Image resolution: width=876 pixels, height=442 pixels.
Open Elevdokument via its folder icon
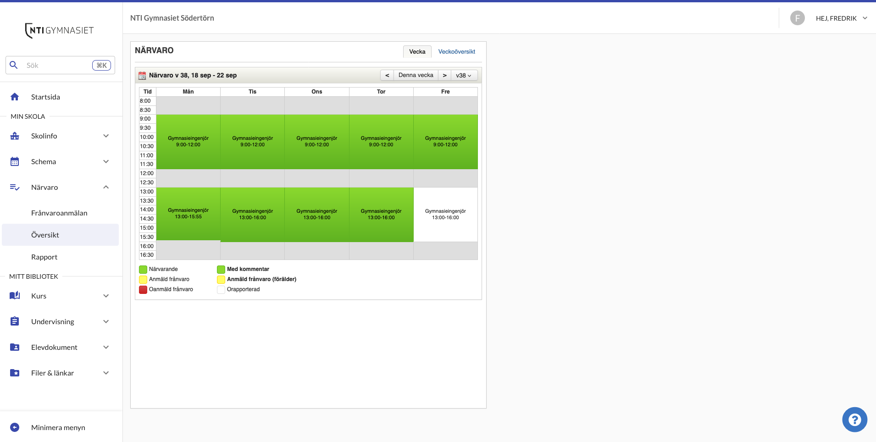[14, 347]
